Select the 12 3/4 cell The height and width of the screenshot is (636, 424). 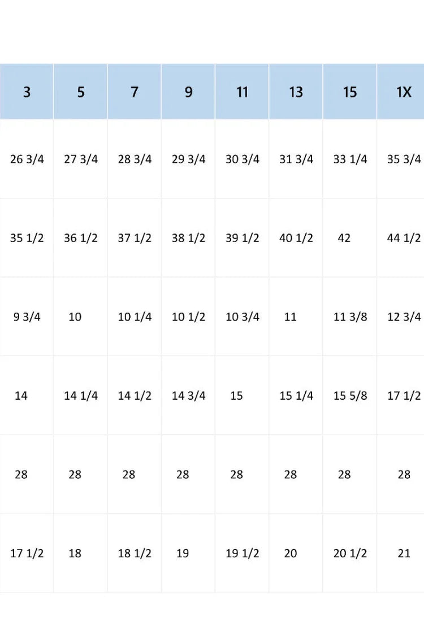click(400, 317)
